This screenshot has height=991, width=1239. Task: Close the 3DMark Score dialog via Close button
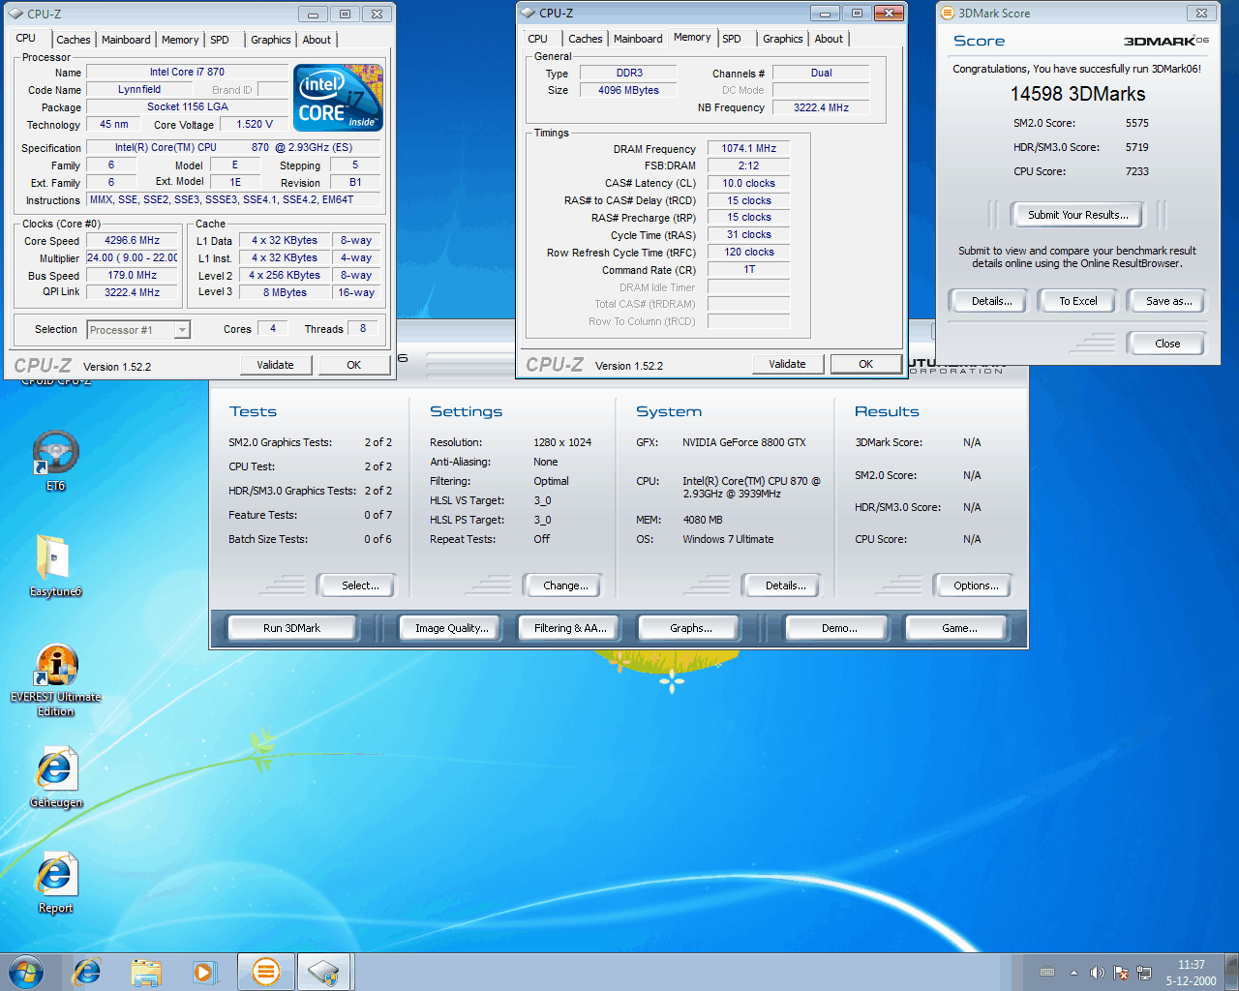point(1167,344)
